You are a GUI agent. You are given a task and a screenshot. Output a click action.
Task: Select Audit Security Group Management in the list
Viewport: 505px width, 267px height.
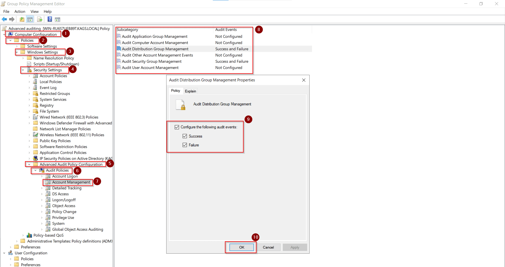[151, 61]
